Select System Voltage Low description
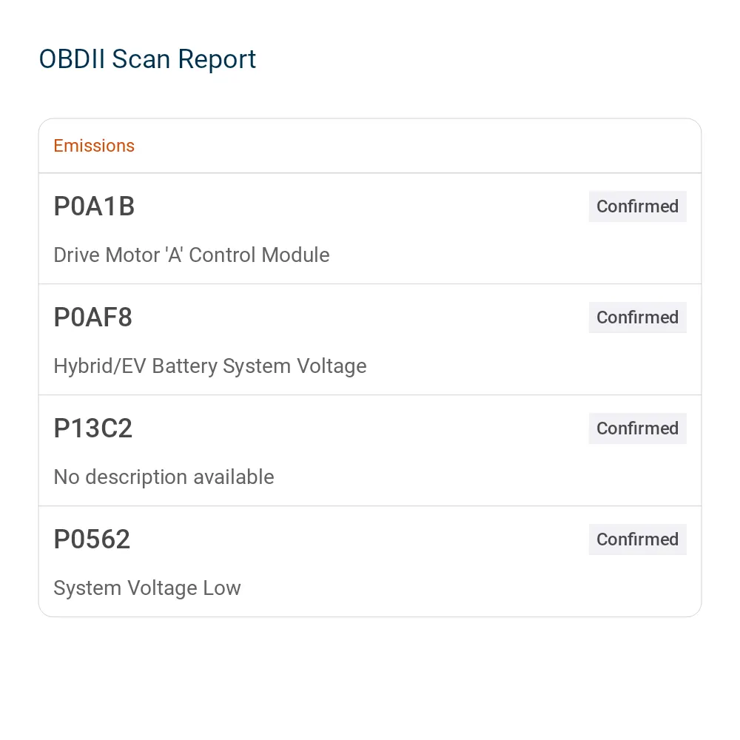740x740 pixels. pos(147,588)
